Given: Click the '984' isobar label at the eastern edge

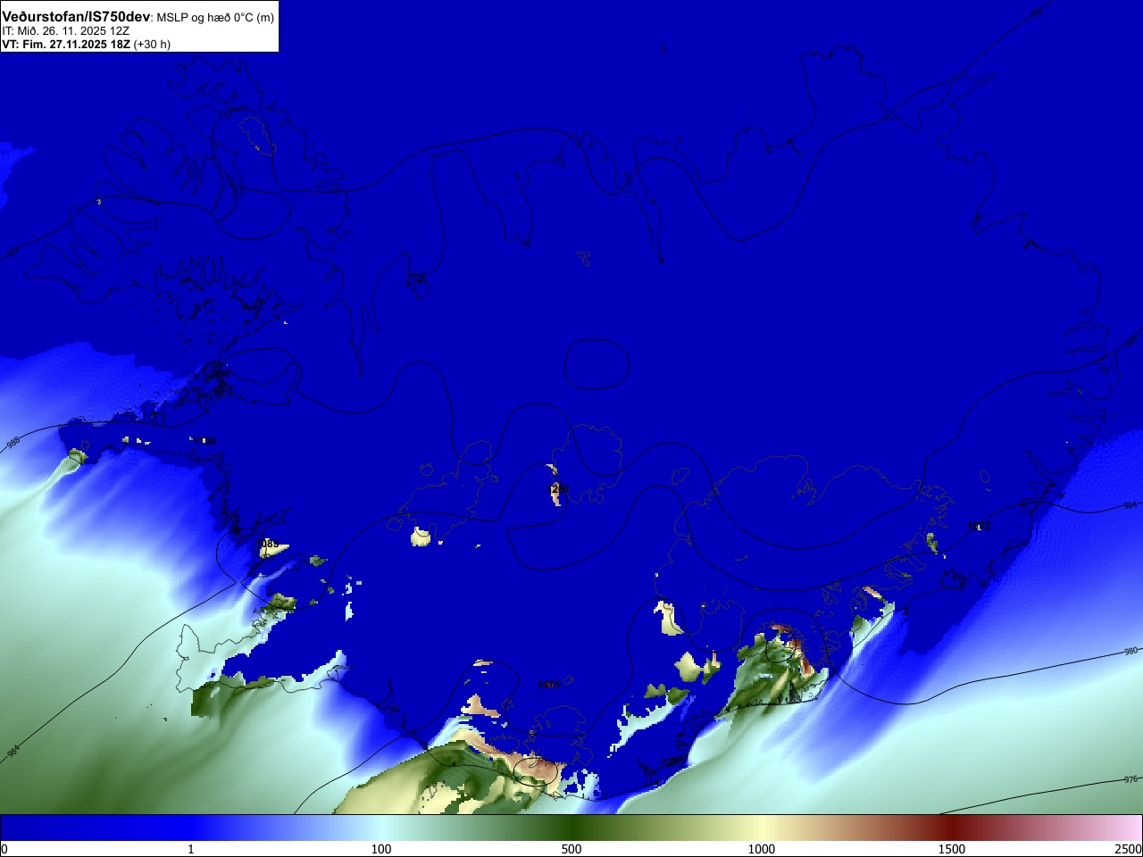Looking at the screenshot, I should click(1130, 506).
